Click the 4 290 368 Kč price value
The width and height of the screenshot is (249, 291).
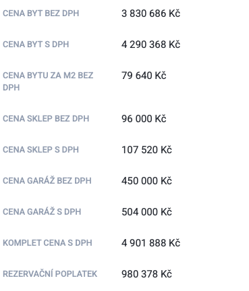[x=150, y=45]
